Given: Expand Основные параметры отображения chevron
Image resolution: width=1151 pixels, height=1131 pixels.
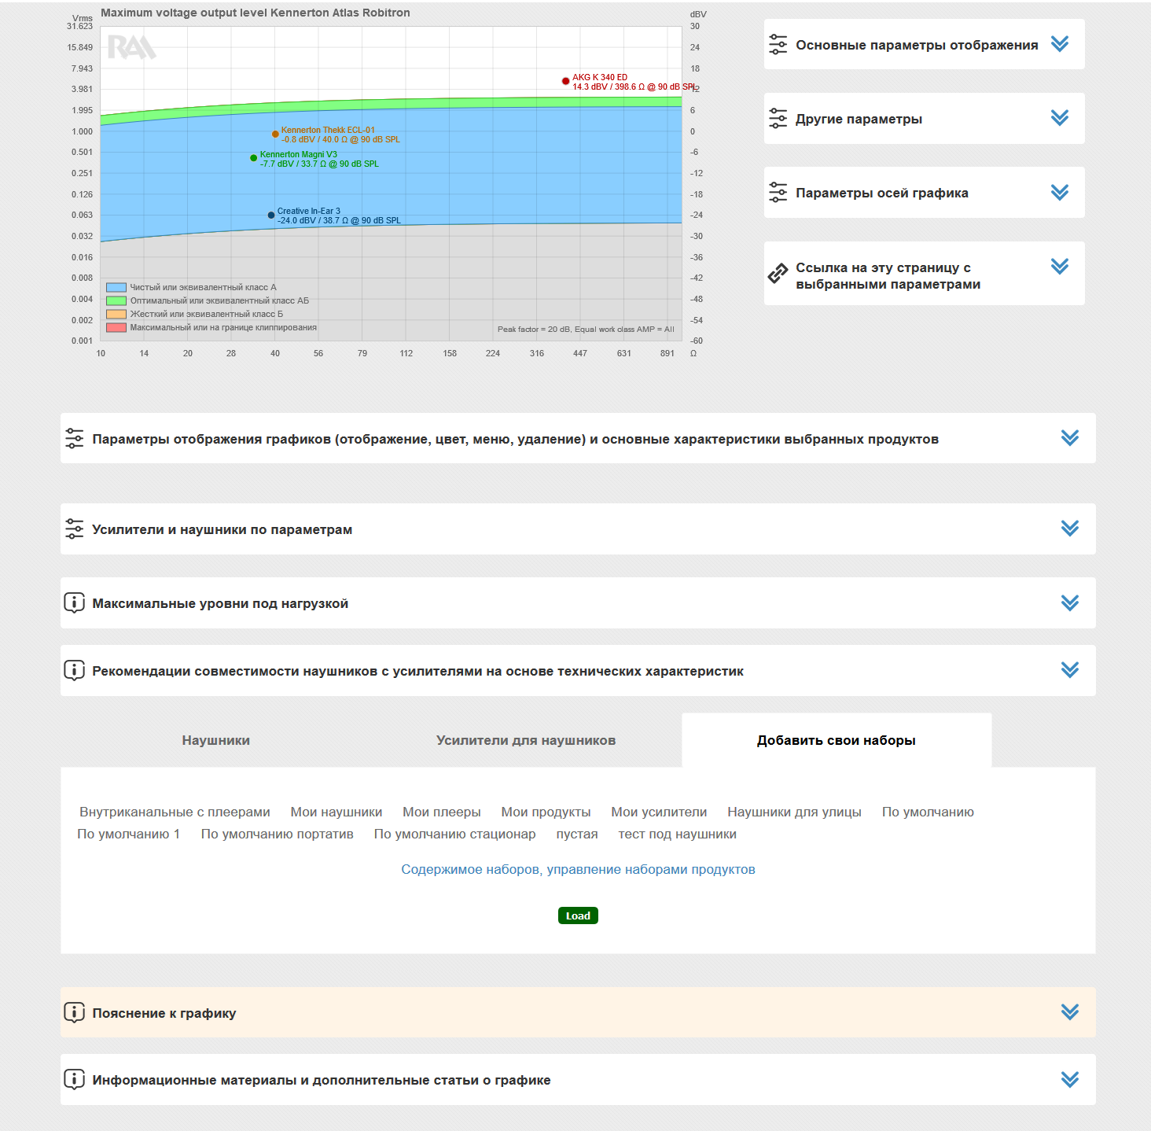Looking at the screenshot, I should coord(1060,44).
